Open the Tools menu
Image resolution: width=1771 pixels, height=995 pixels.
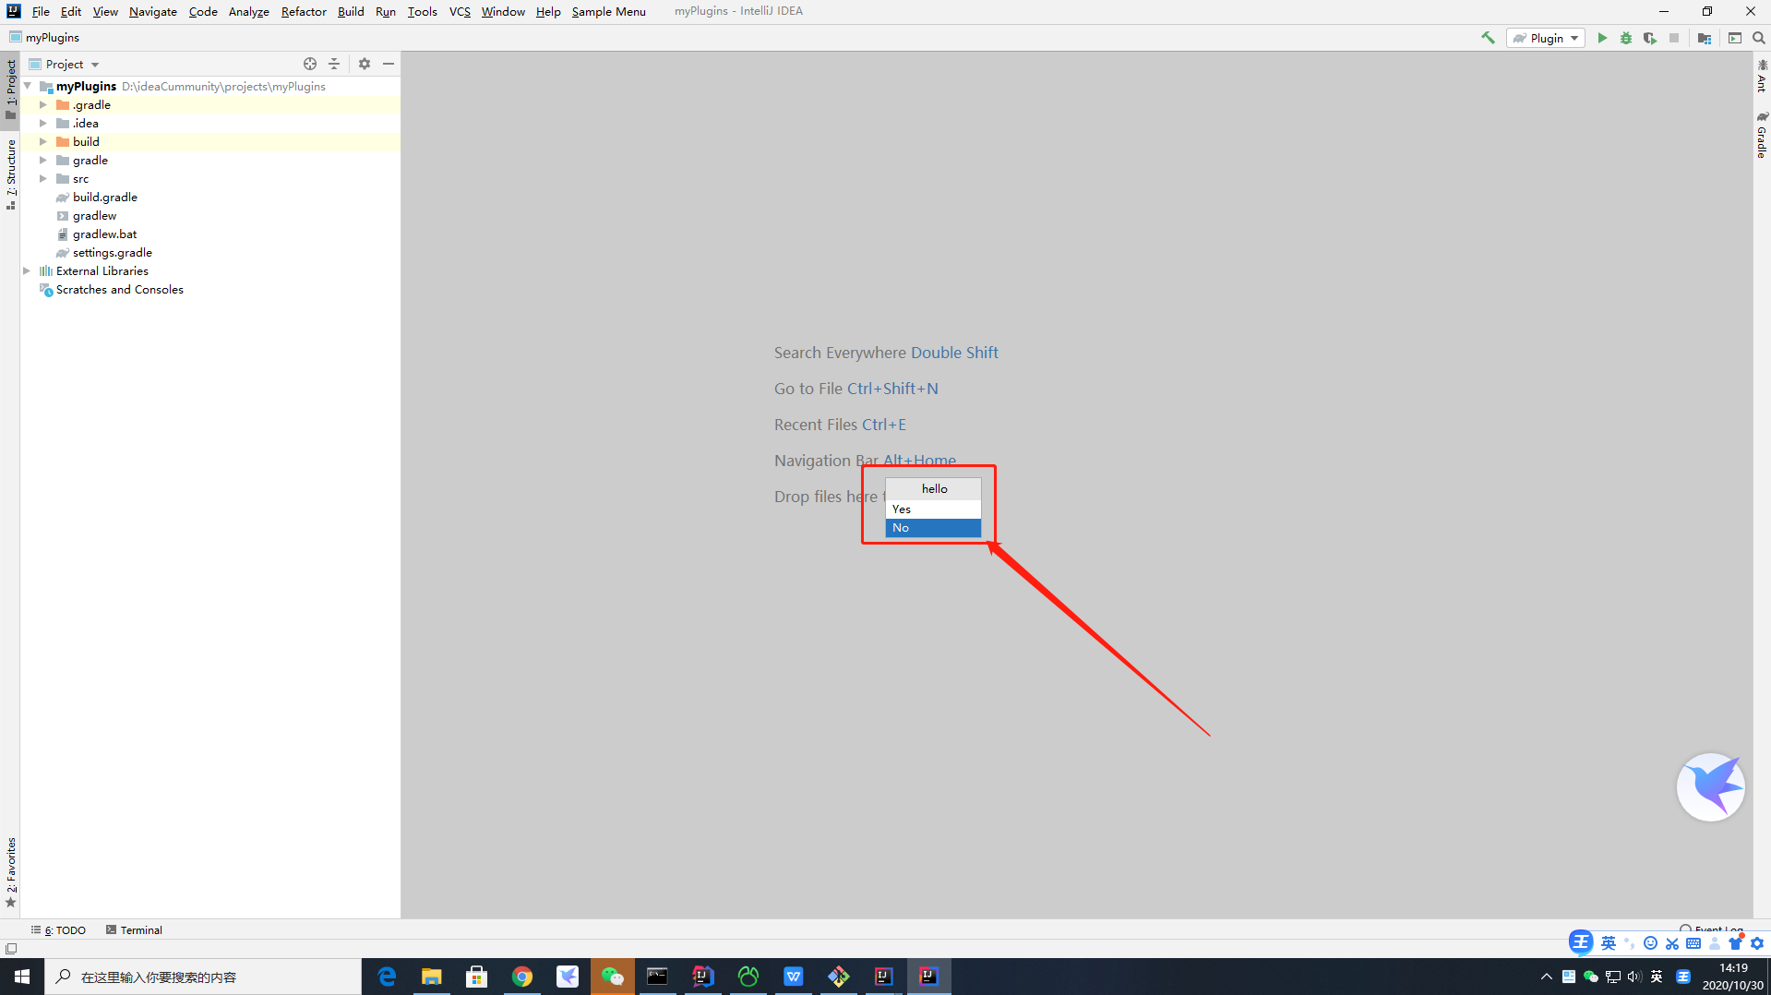coord(423,11)
